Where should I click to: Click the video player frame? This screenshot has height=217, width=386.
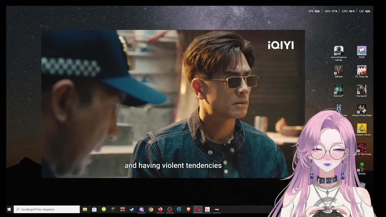(173, 104)
